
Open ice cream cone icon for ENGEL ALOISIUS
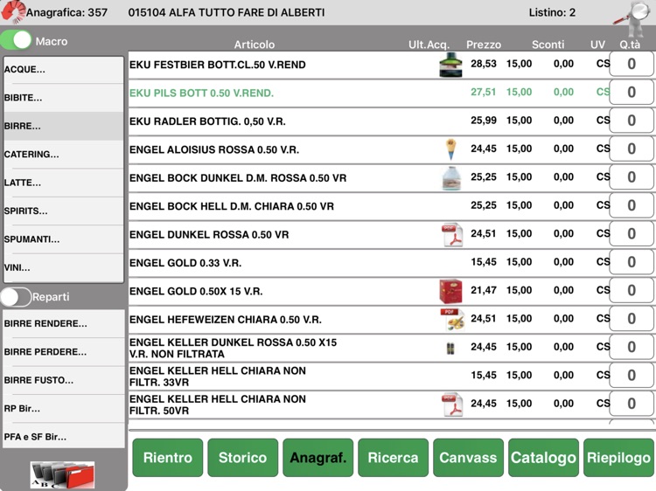click(x=450, y=149)
